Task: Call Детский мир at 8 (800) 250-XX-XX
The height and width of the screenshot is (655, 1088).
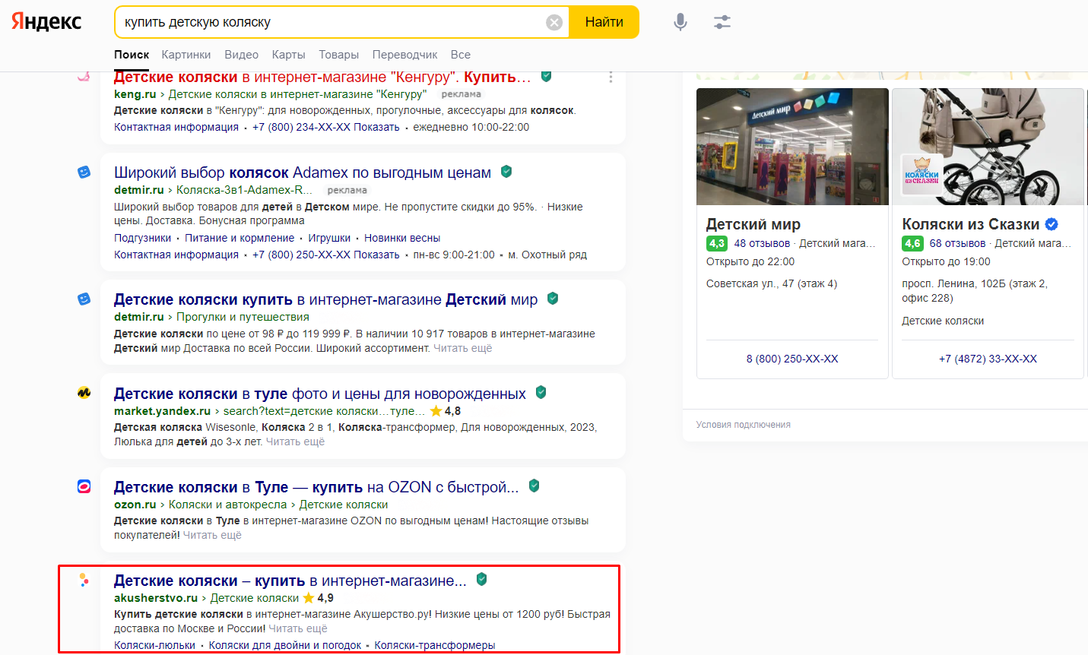Action: 792,359
